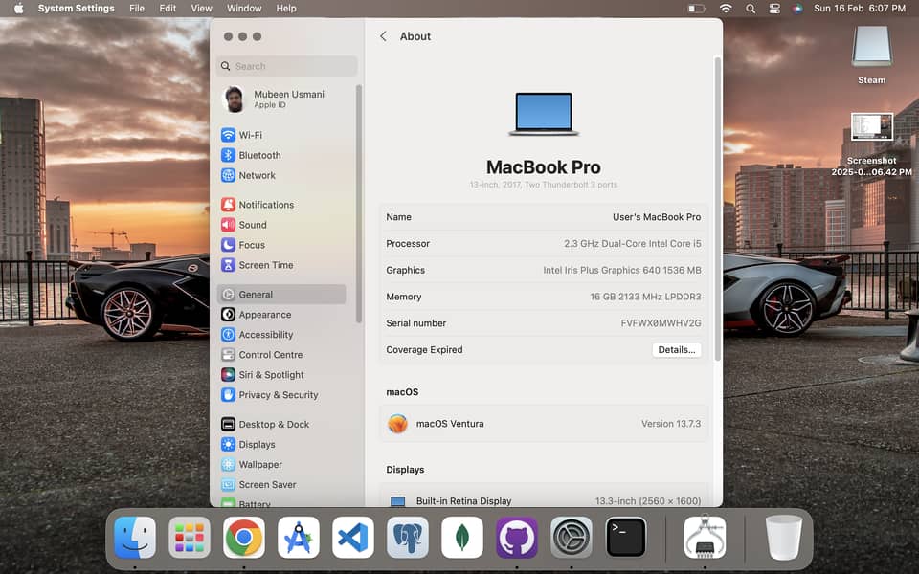
Task: Click the Details... coverage button
Action: coord(677,350)
